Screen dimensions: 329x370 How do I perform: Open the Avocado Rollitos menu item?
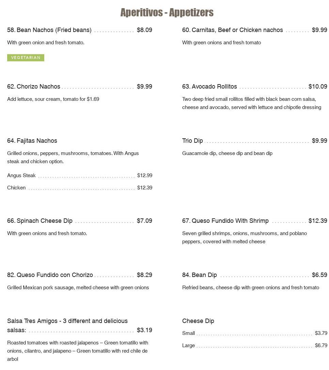pyautogui.click(x=209, y=87)
